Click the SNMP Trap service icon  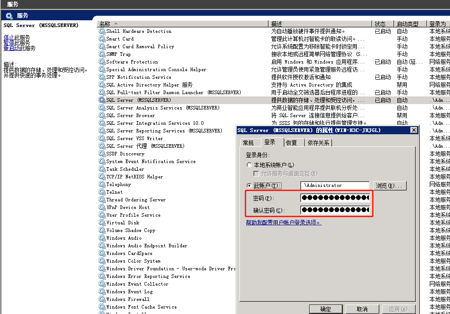[102, 54]
